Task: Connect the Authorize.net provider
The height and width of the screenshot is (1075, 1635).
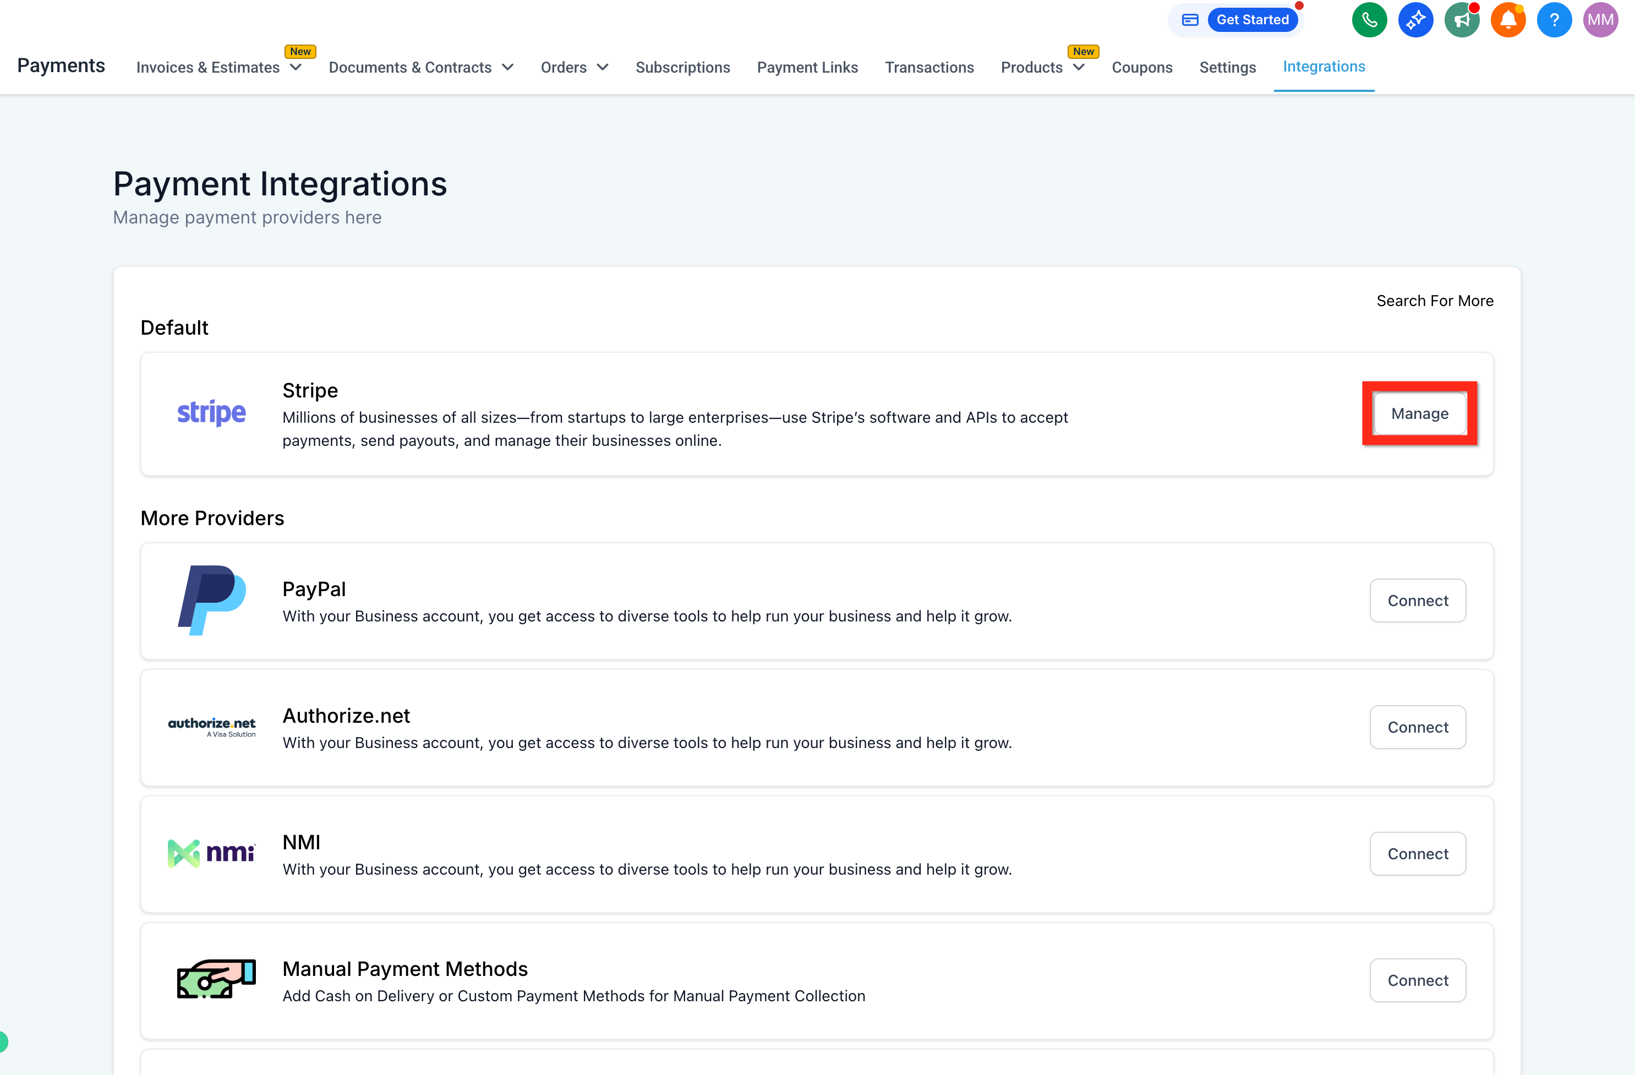Action: [x=1418, y=727]
